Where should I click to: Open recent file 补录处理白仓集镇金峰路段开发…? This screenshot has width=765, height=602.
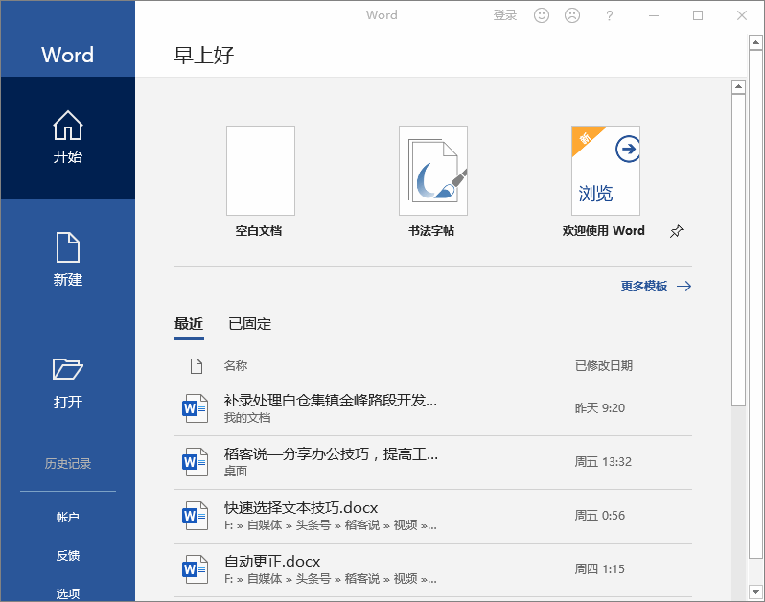click(x=432, y=408)
